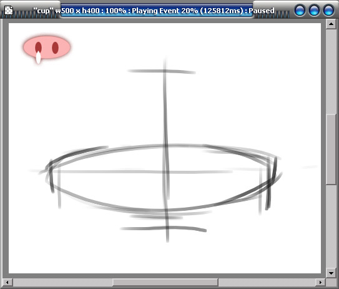
Task: Click the vertical scrollbar thumb
Action: [x=331, y=150]
